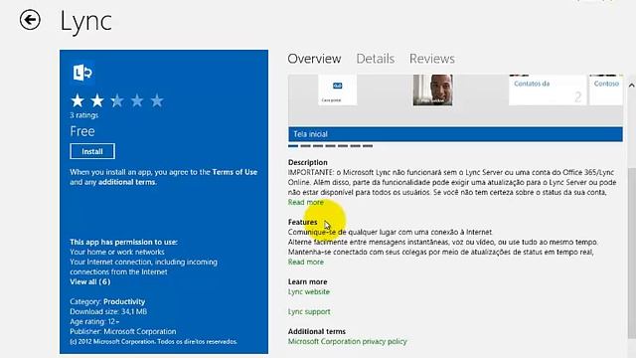Open Microsoft Corporation privacy policy link

pyautogui.click(x=347, y=341)
